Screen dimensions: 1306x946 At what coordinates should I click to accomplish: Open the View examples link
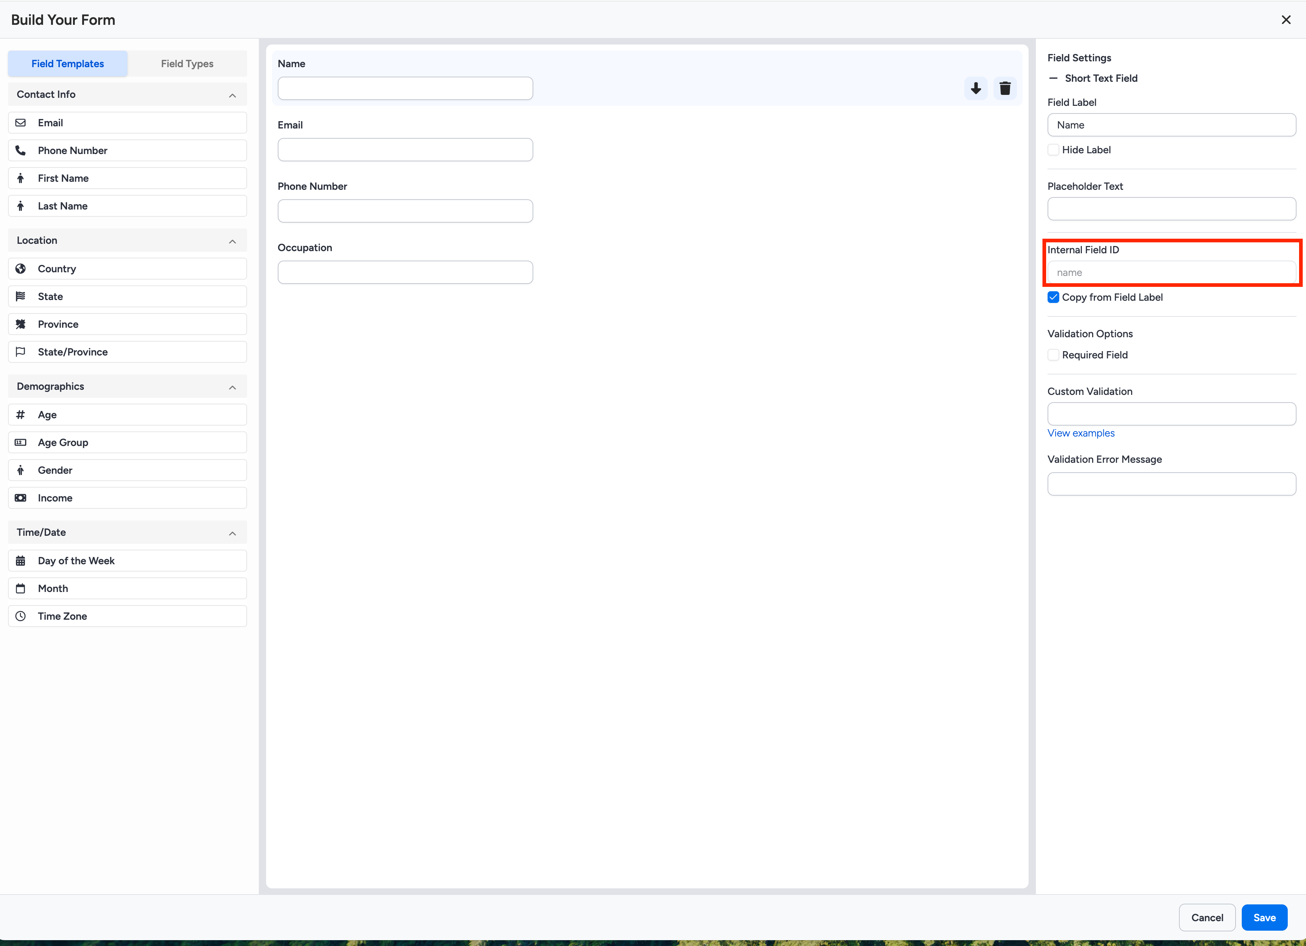pyautogui.click(x=1080, y=433)
